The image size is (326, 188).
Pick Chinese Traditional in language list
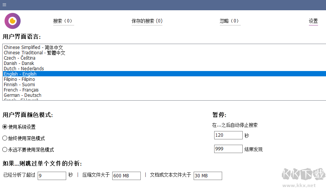[35, 53]
